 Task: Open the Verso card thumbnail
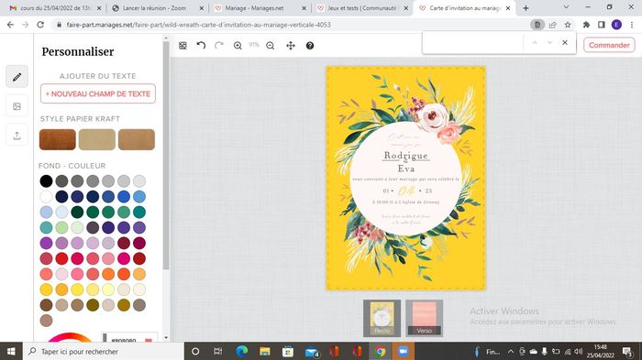tap(424, 318)
